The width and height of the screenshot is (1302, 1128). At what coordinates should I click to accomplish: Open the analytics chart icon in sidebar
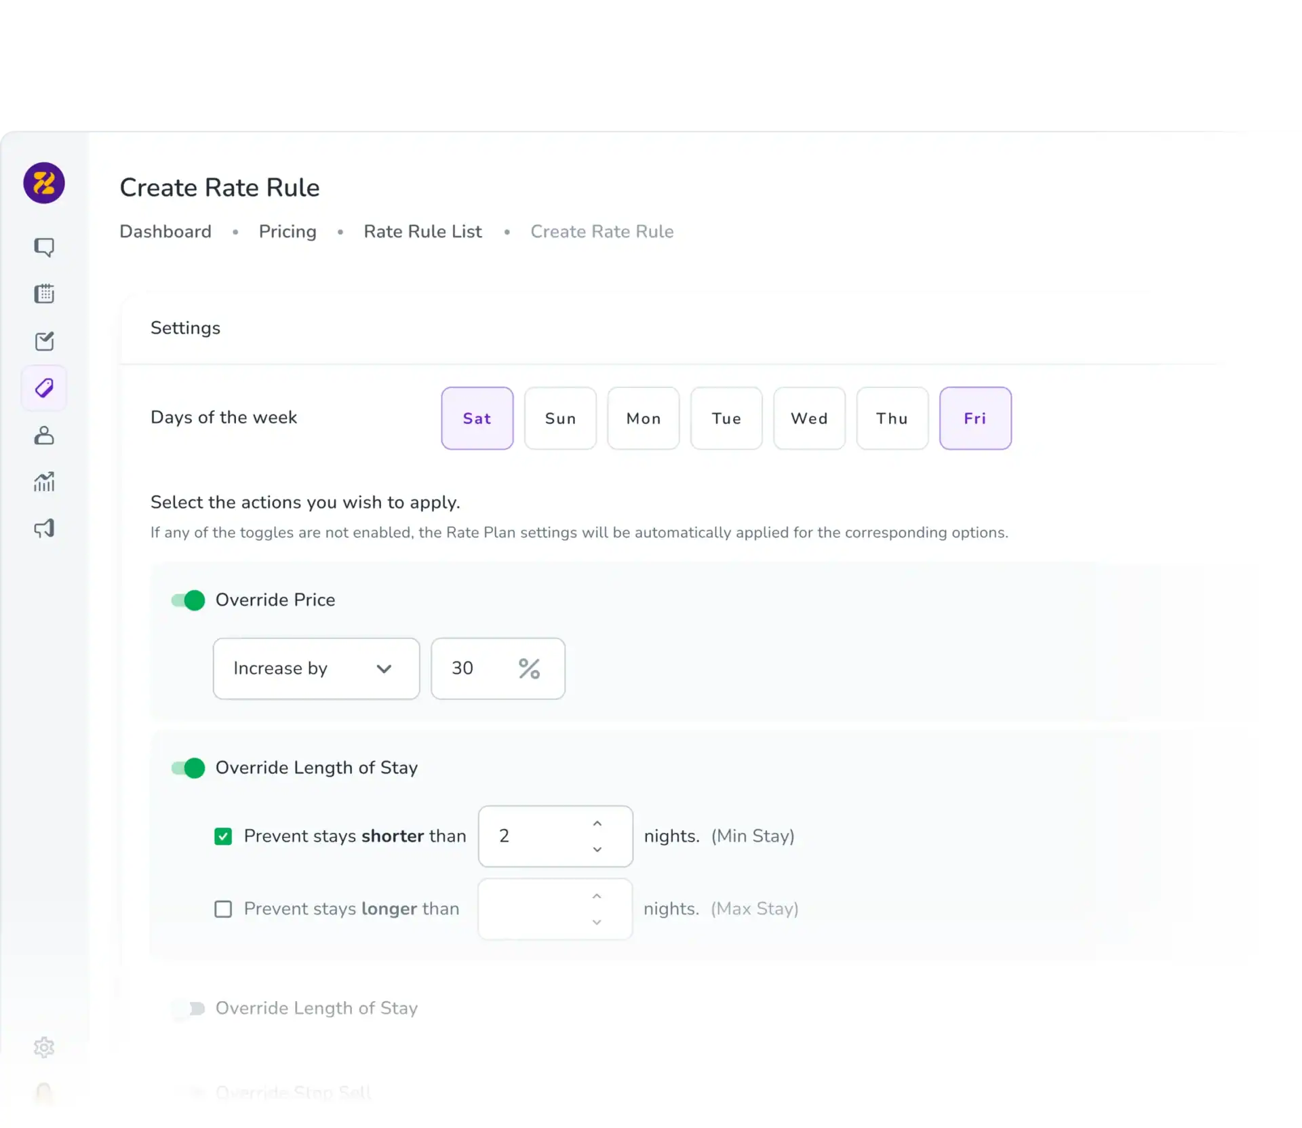point(44,482)
